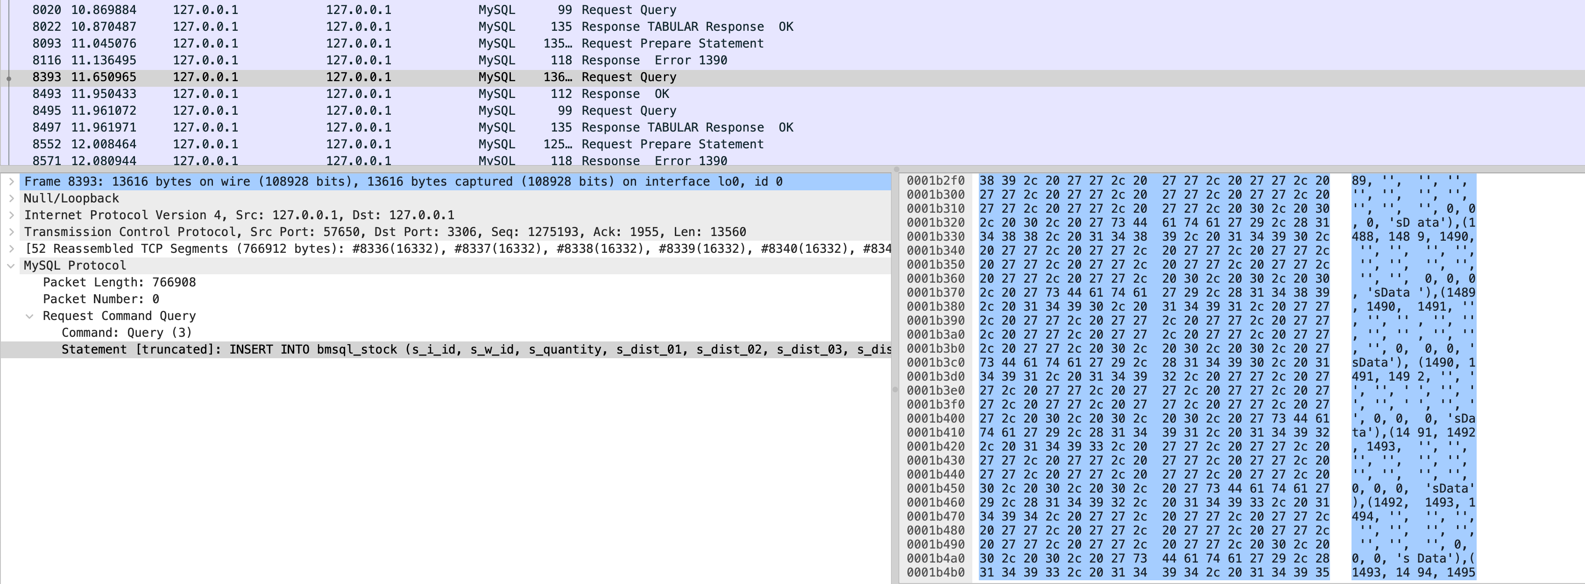Image resolution: width=1585 pixels, height=584 pixels.
Task: Collapse the MySQL Protocol section
Action: pyautogui.click(x=11, y=265)
